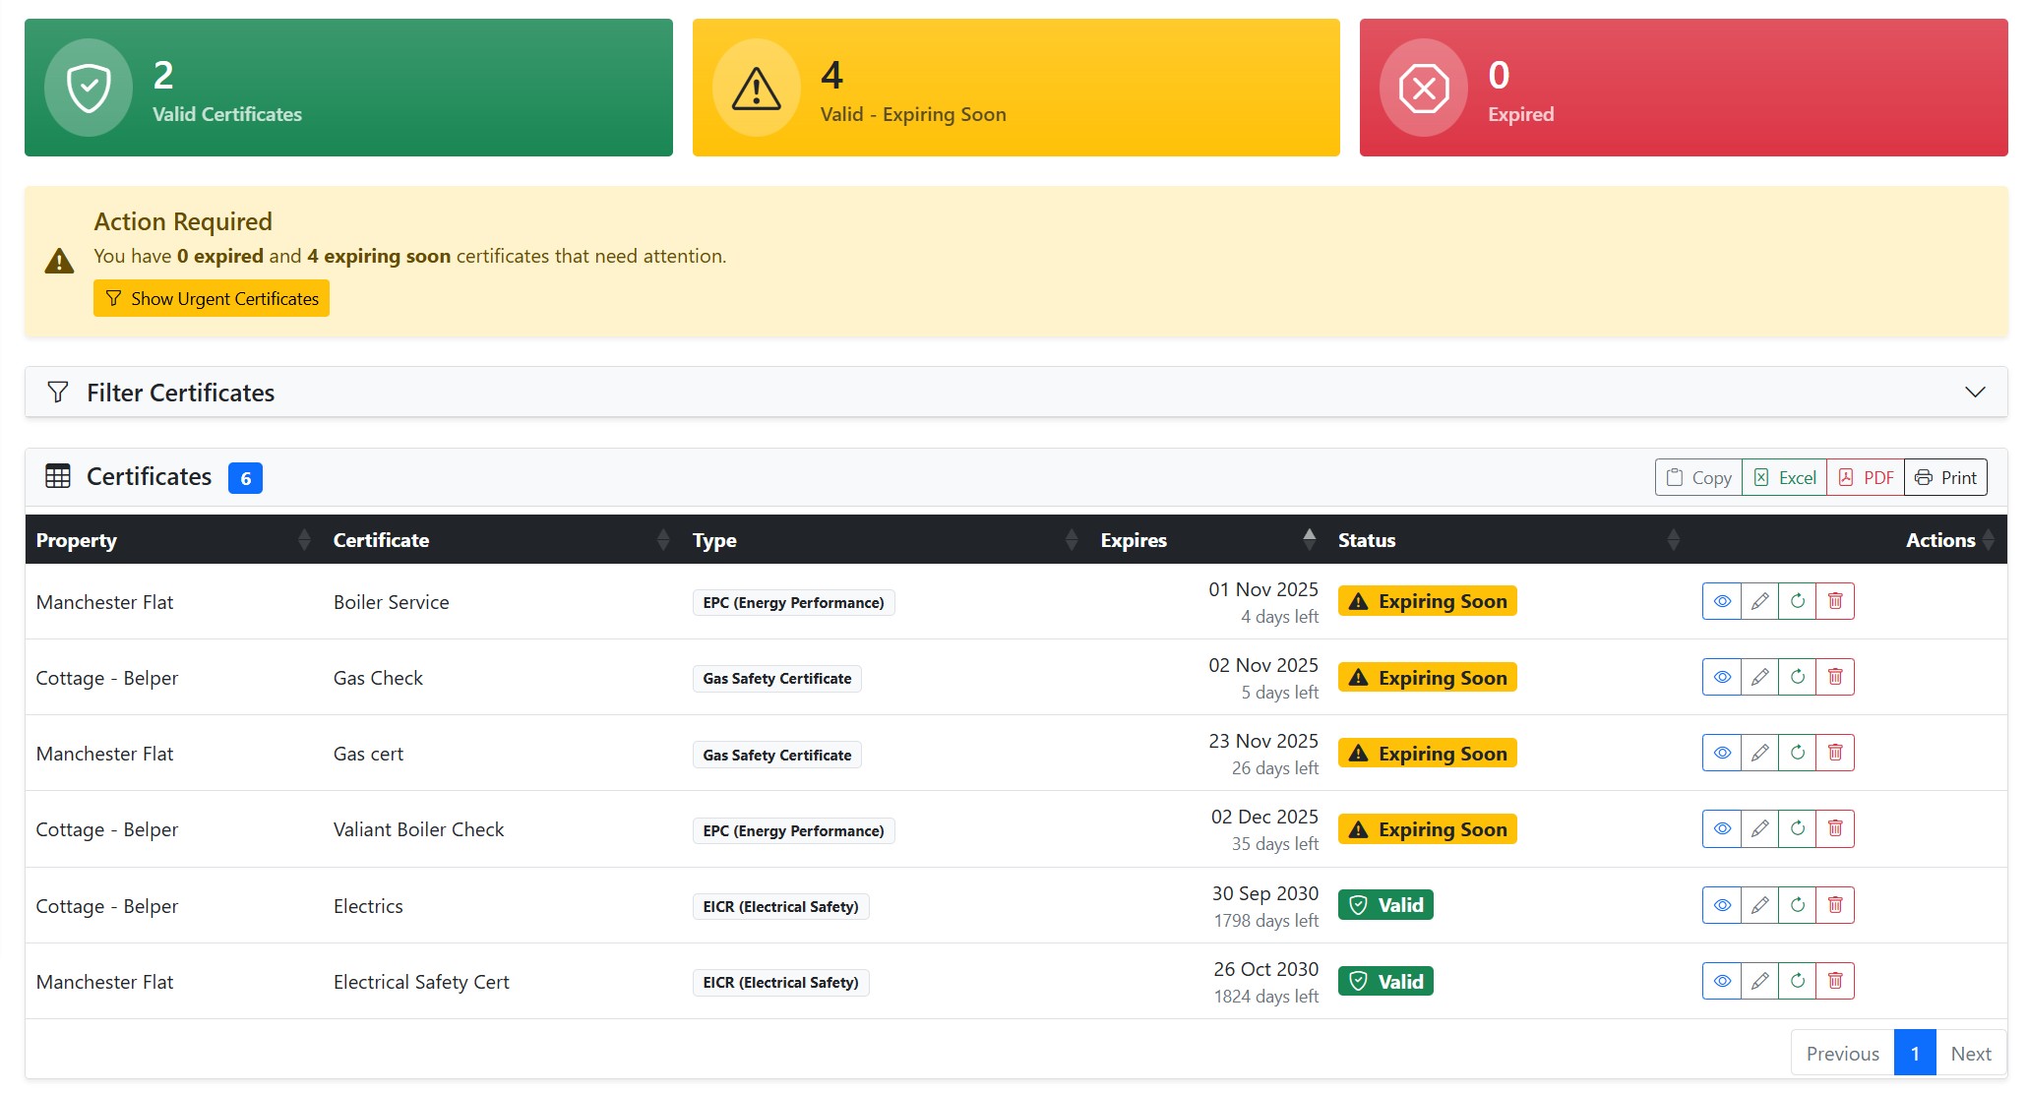The width and height of the screenshot is (2028, 1094).
Task: Delete the Valiant Boiler Check certificate
Action: (1835, 828)
